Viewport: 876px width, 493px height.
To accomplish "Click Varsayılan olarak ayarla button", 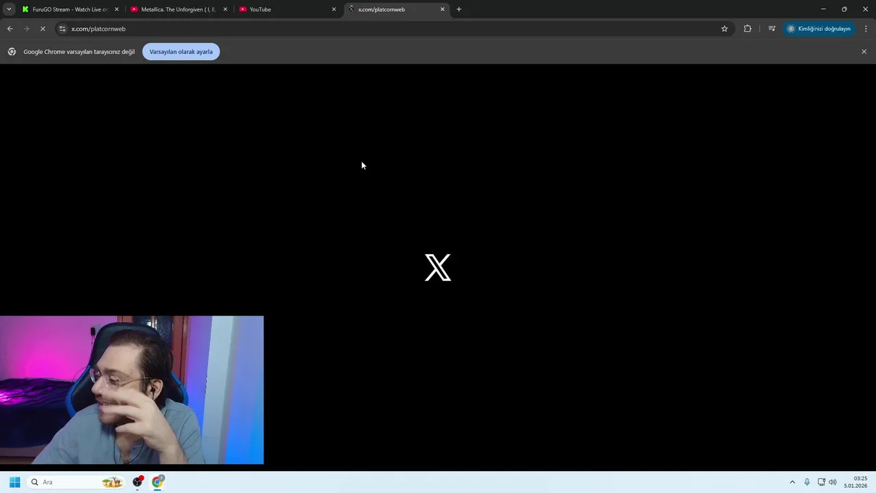I will click(x=181, y=52).
